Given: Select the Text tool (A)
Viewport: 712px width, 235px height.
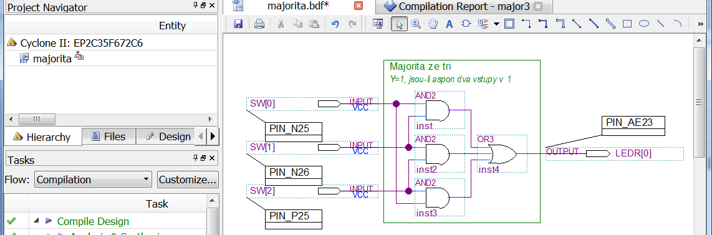Looking at the screenshot, I should (449, 24).
